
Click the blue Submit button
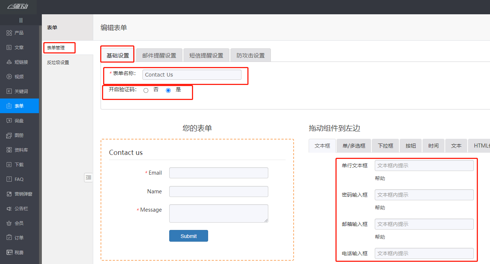[188, 236]
